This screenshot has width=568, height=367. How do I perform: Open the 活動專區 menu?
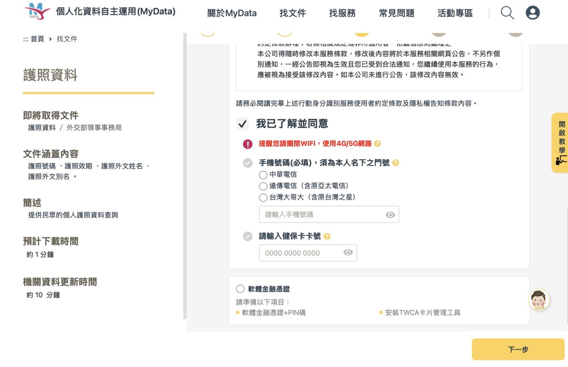[455, 13]
